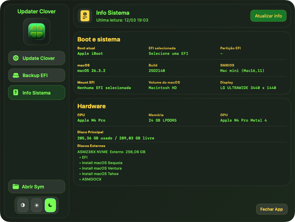The image size is (295, 222).
Task: Click the Boot e sistema heading
Action: (x=99, y=39)
